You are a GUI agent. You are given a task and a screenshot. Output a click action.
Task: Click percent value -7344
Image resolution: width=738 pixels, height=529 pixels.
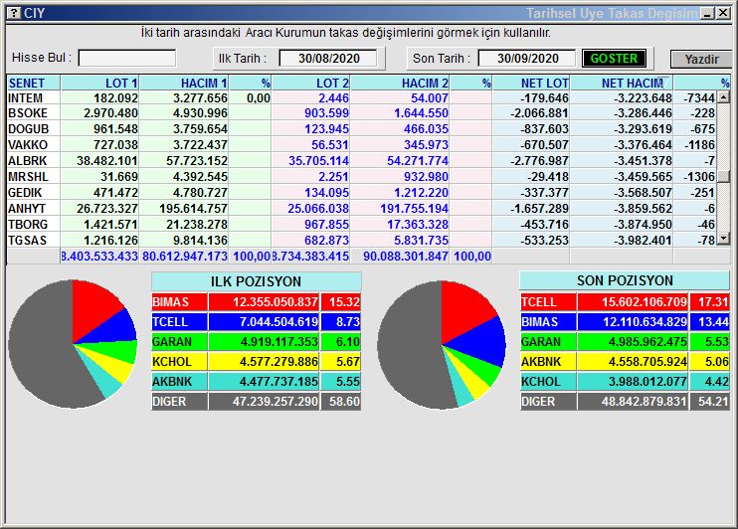(699, 97)
